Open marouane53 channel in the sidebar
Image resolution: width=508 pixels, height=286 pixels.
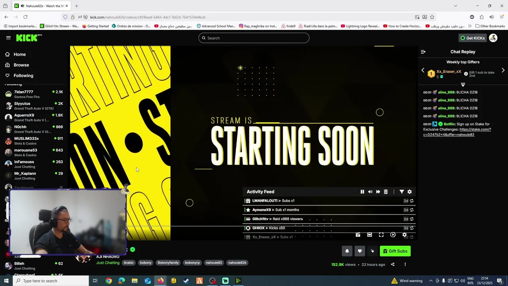[x=34, y=153]
